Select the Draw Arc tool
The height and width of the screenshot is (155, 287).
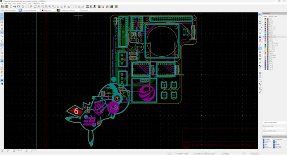click(260, 48)
